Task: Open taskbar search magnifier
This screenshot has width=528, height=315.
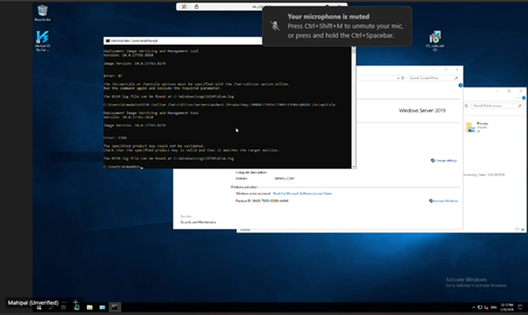Action: 51,307
